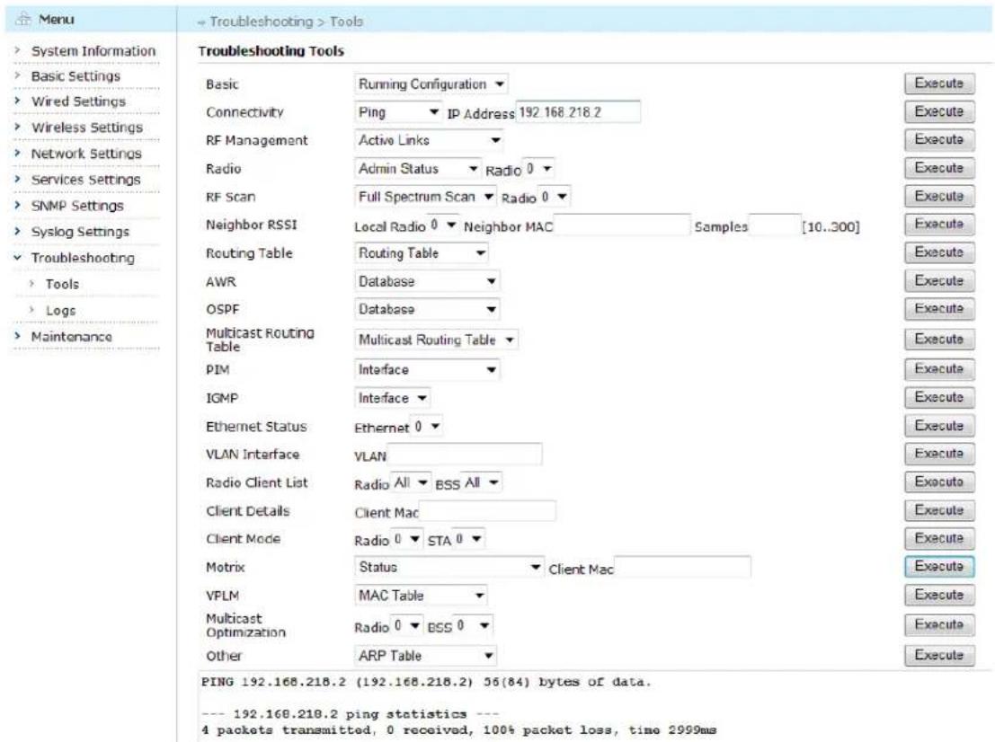This screenshot has width=995, height=742.
Task: Execute the OSPF tool
Action: point(939,309)
